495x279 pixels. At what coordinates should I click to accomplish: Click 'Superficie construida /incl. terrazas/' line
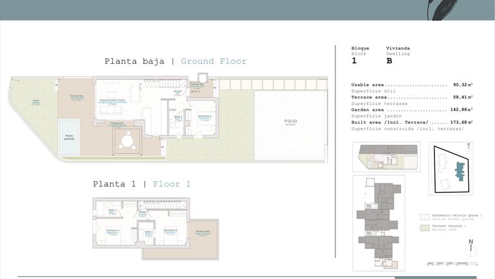408,129
